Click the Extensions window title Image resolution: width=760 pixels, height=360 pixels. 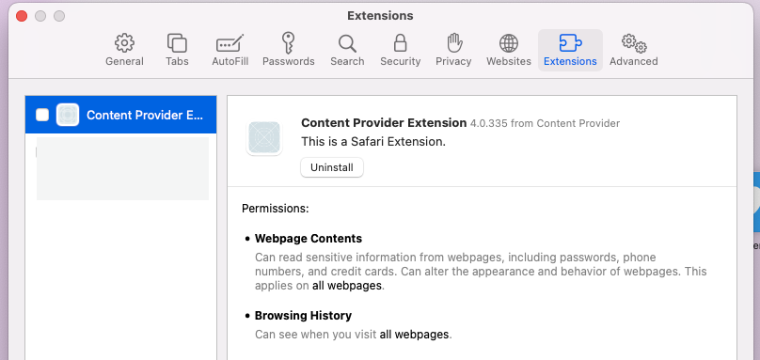380,16
